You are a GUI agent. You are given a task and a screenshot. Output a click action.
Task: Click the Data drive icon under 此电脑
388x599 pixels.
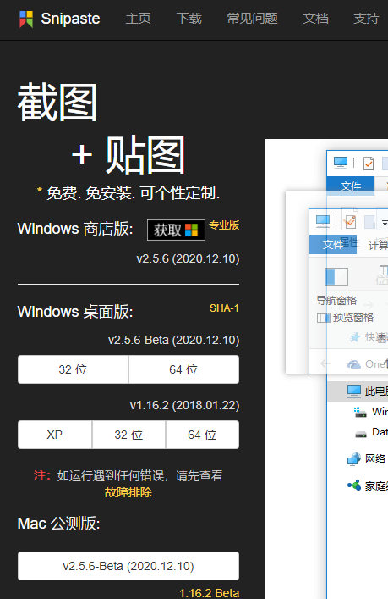361,435
